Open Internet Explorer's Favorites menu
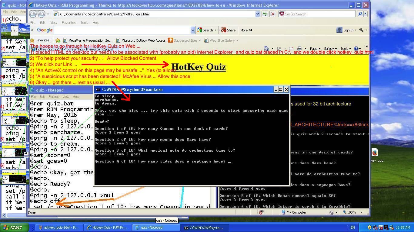Viewport: 414px width, 232px height. [68, 23]
